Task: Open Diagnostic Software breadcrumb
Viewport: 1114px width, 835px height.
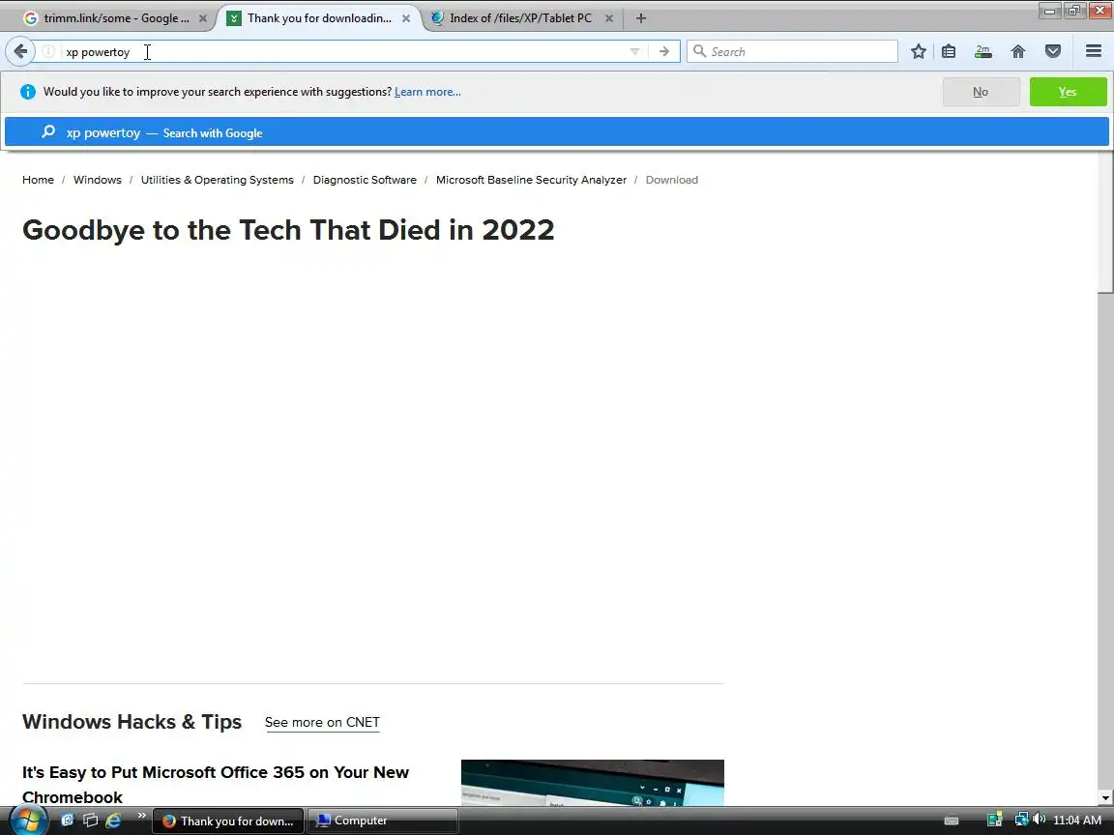Action: [365, 180]
